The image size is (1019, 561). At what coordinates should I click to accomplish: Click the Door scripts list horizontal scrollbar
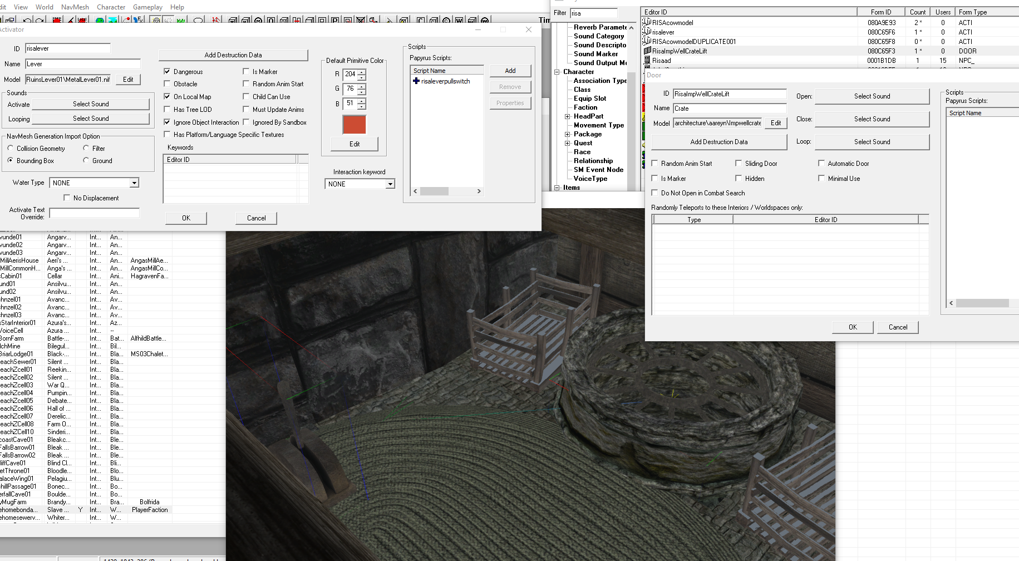click(983, 303)
